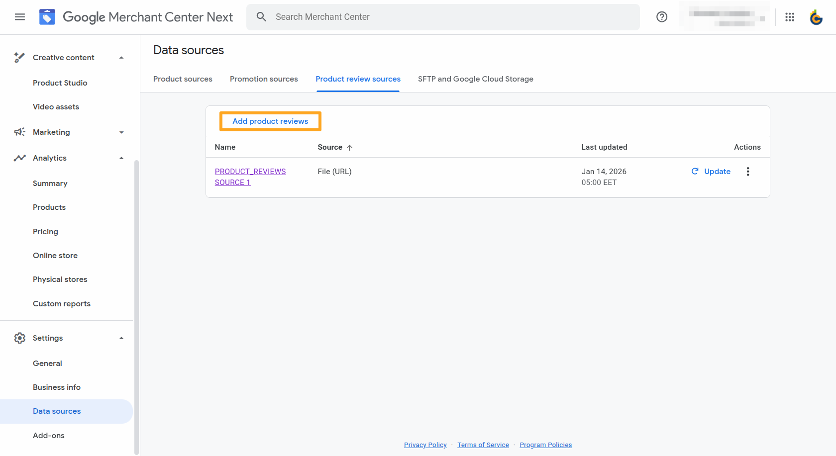836x456 pixels.
Task: Collapse the Analytics sidebar section
Action: 121,158
